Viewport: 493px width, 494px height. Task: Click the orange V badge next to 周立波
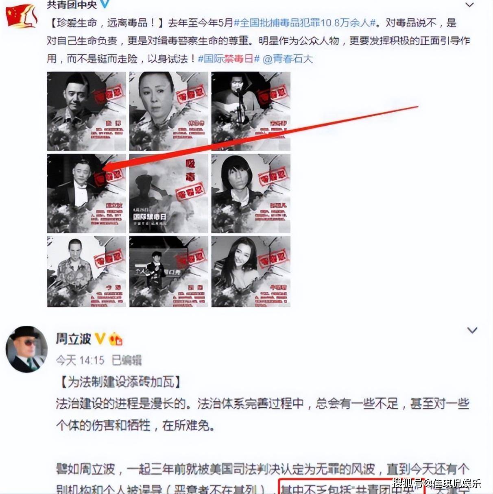pos(100,338)
